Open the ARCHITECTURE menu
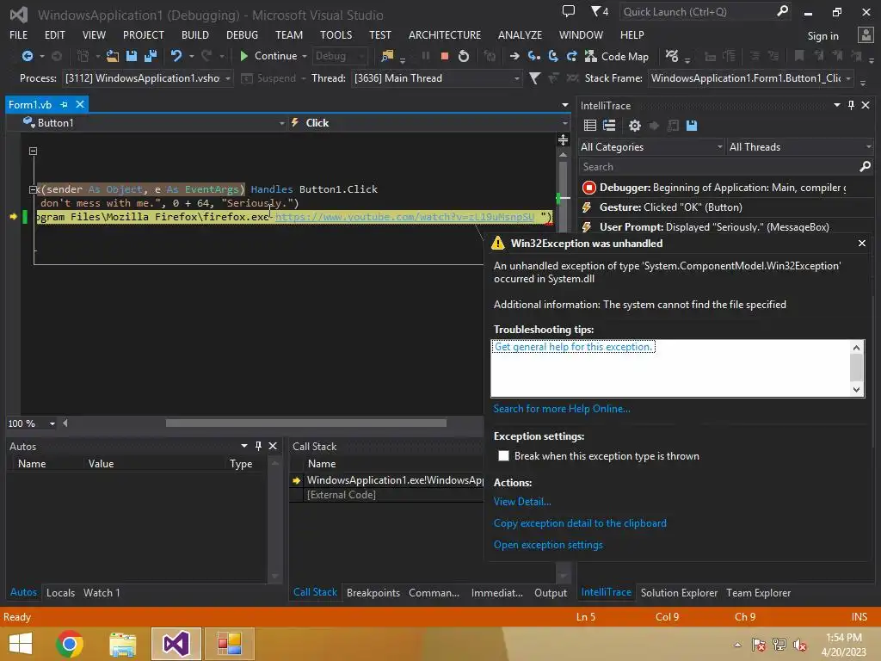Screen dimensions: 881x661 (445, 34)
